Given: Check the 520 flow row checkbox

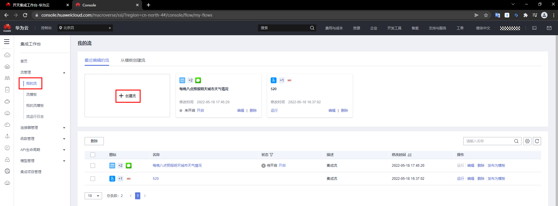Looking at the screenshot, I should pos(93,179).
